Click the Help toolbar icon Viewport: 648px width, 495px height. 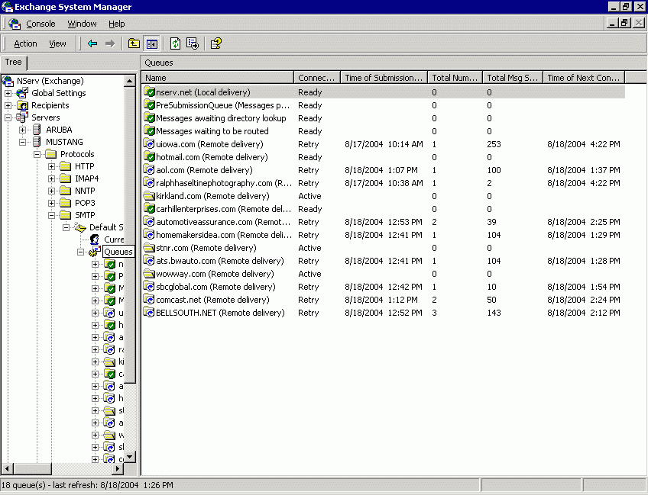(215, 43)
